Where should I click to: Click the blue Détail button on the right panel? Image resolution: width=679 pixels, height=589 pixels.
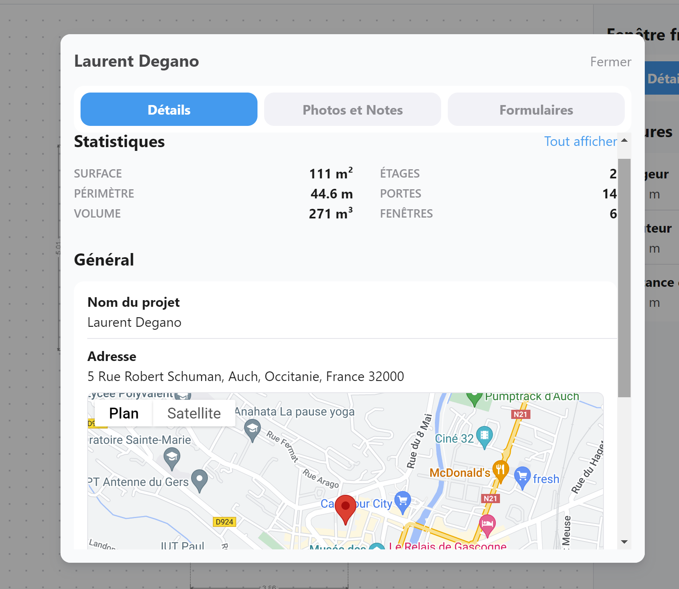tap(664, 78)
